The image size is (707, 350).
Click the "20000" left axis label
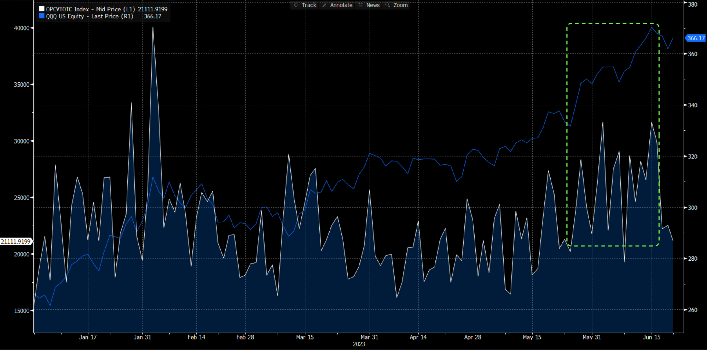point(22,254)
